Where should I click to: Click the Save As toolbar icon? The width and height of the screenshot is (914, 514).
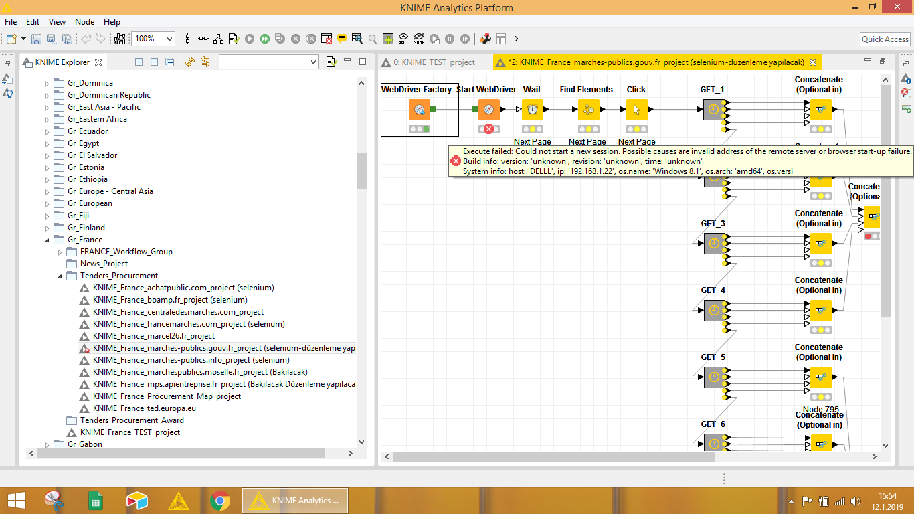click(52, 39)
